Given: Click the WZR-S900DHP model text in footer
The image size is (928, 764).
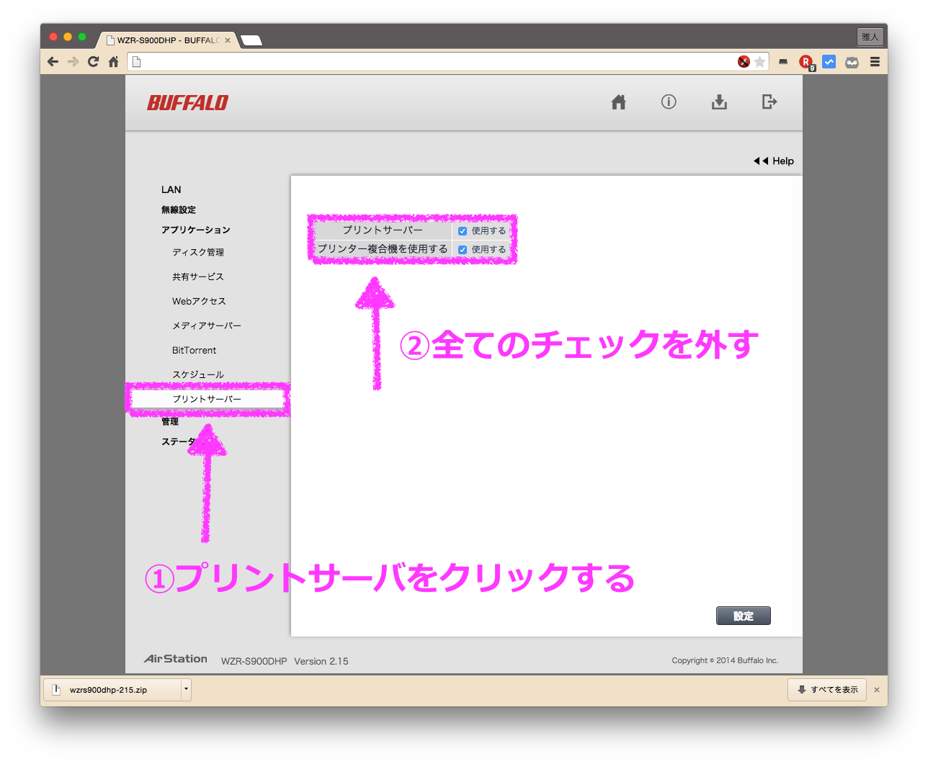Looking at the screenshot, I should [x=254, y=661].
